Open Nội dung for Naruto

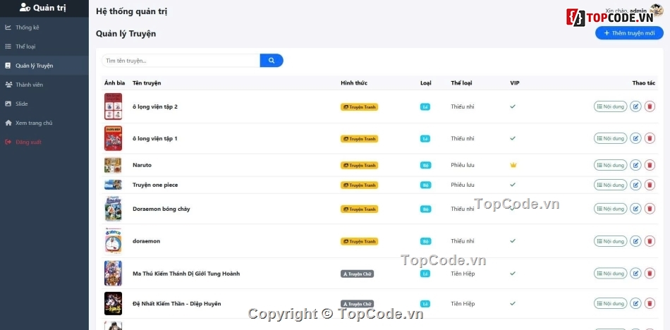click(610, 165)
